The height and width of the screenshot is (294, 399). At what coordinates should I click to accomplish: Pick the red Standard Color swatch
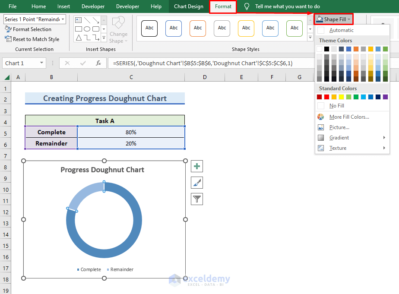point(327,97)
